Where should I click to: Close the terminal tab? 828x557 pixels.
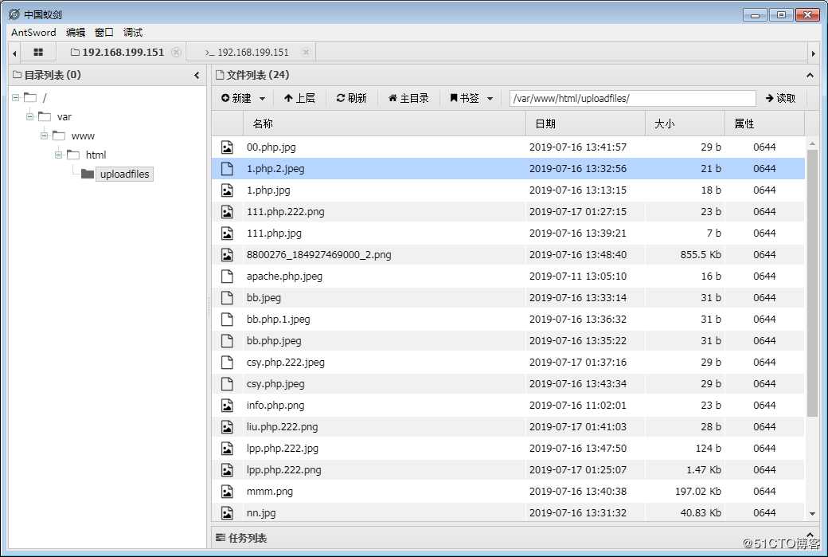pyautogui.click(x=306, y=53)
